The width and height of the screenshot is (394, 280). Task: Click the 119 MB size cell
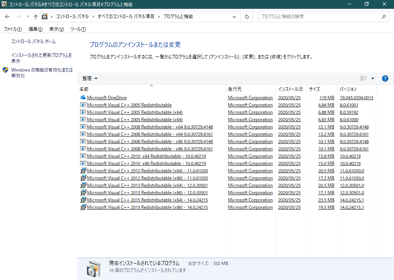coord(327,98)
